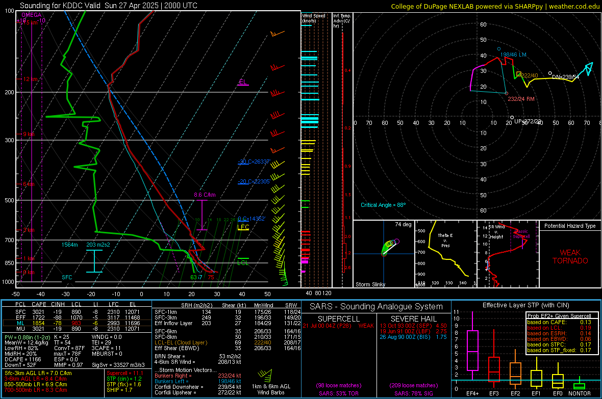Click the 198/46 LM hodograph label
The image size is (602, 399).
[513, 55]
